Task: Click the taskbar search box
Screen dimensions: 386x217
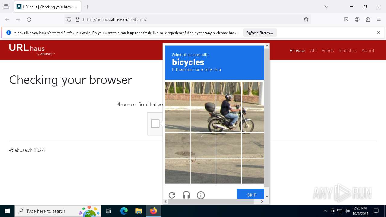Action: pyautogui.click(x=58, y=211)
